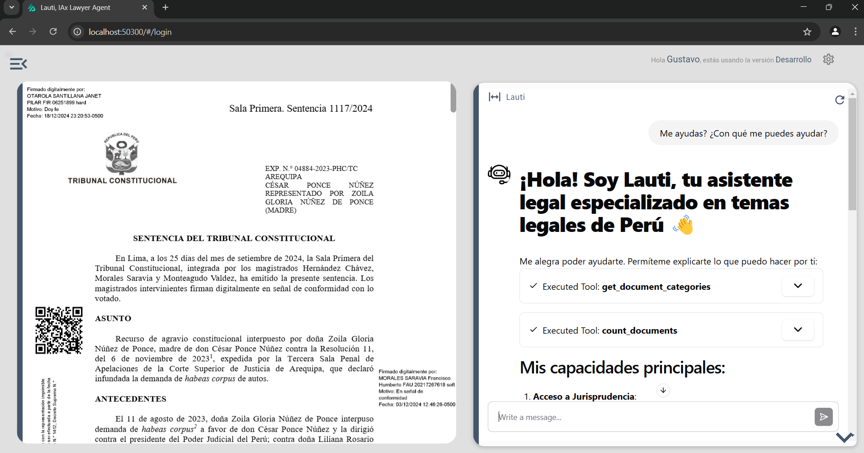Image resolution: width=864 pixels, height=453 pixels.
Task: Bookmark this page with star icon
Action: click(x=807, y=32)
